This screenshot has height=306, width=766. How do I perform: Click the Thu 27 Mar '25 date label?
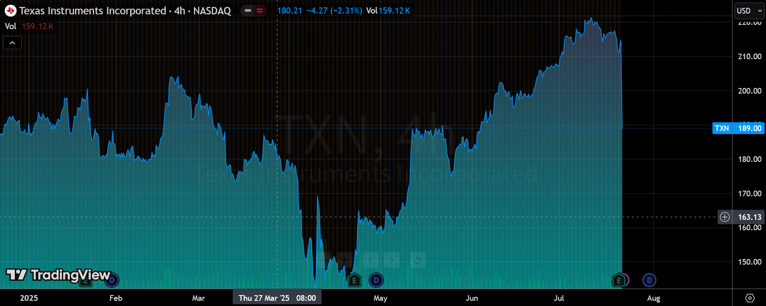pos(277,298)
